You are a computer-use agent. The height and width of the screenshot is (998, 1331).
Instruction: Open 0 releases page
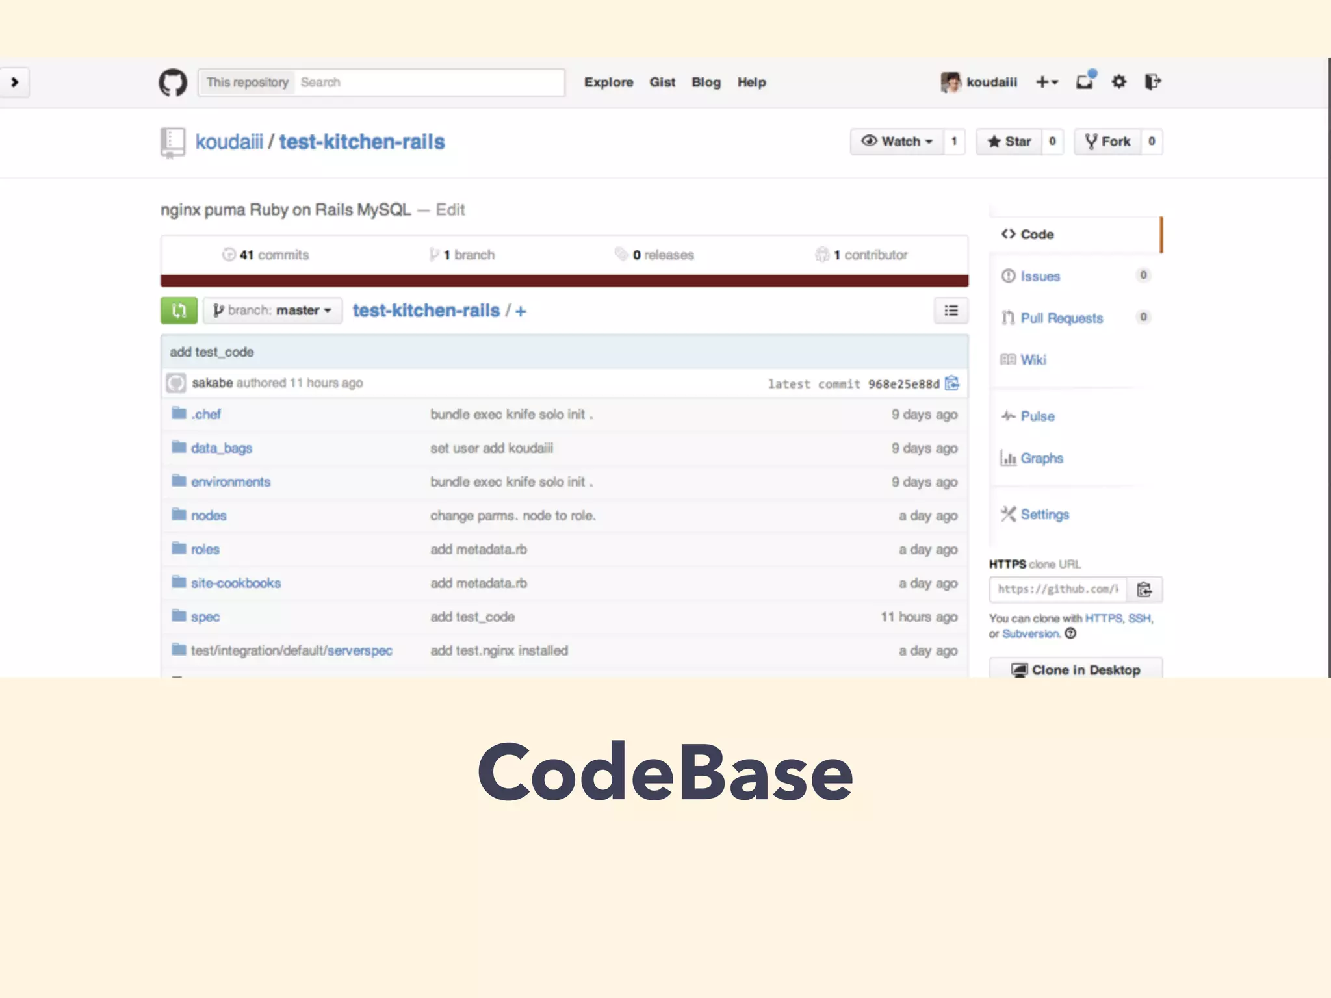pyautogui.click(x=654, y=255)
